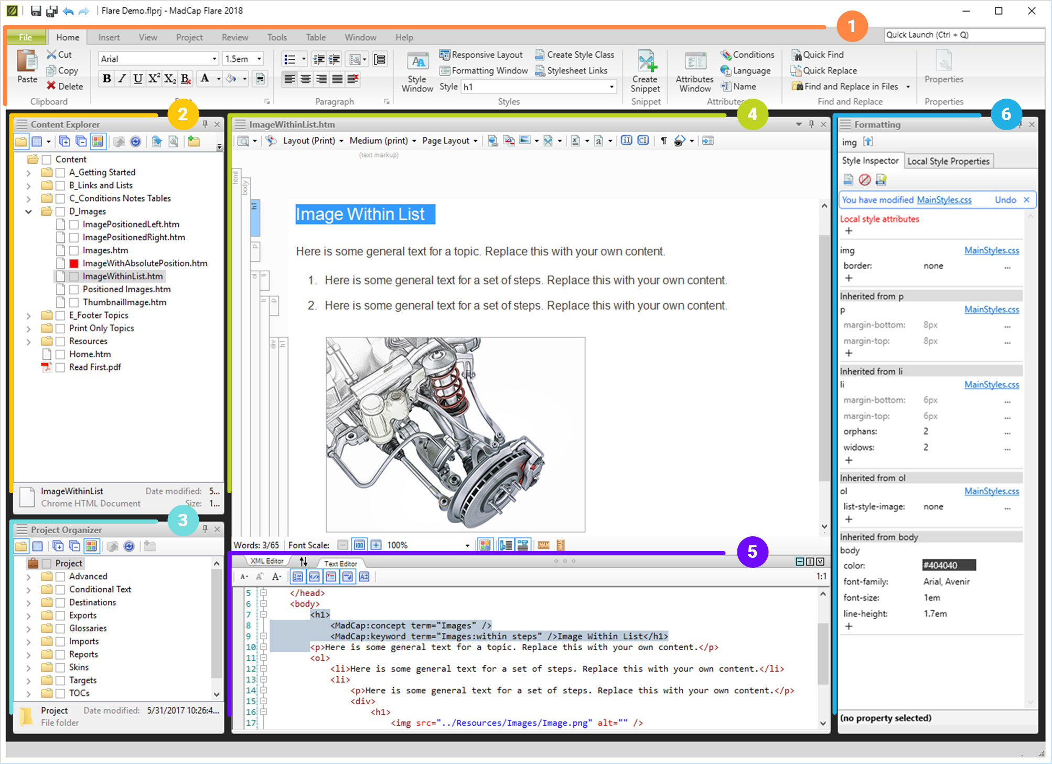Viewport: 1052px width, 764px height.
Task: Check the box next to Images.htm
Action: (74, 251)
